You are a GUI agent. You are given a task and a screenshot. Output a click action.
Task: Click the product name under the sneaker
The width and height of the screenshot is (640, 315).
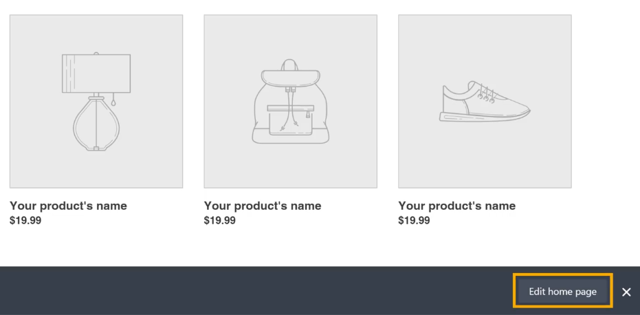click(x=457, y=206)
